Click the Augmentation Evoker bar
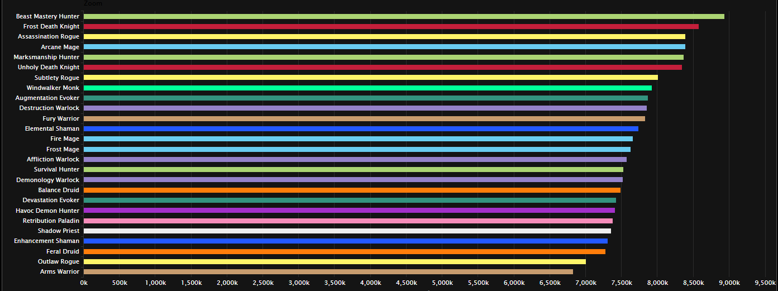The image size is (778, 291). pos(366,98)
